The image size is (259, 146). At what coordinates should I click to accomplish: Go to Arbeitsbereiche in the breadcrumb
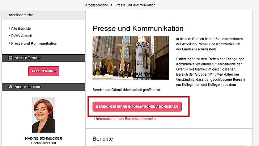pyautogui.click(x=97, y=5)
